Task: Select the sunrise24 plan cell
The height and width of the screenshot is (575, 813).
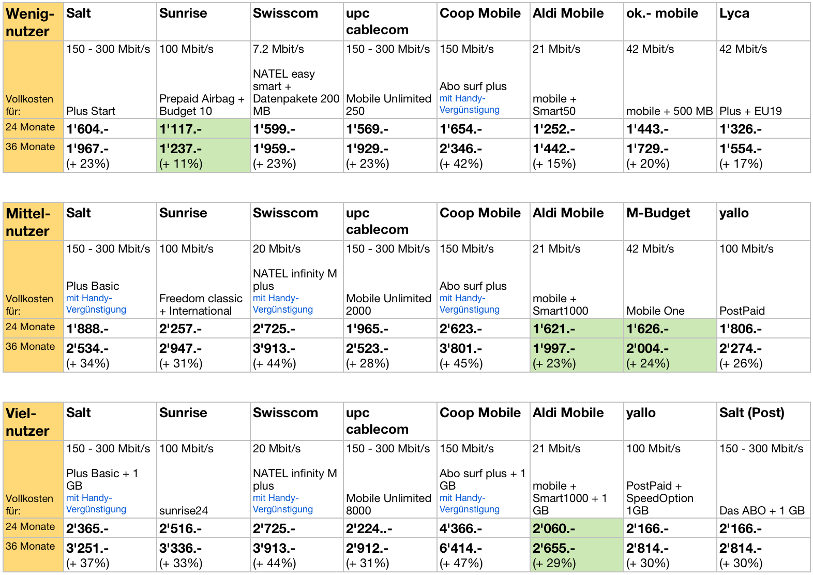Action: pyautogui.click(x=203, y=510)
